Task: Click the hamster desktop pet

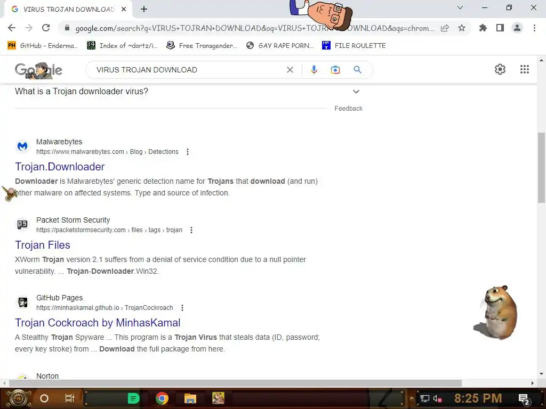Action: pyautogui.click(x=496, y=312)
